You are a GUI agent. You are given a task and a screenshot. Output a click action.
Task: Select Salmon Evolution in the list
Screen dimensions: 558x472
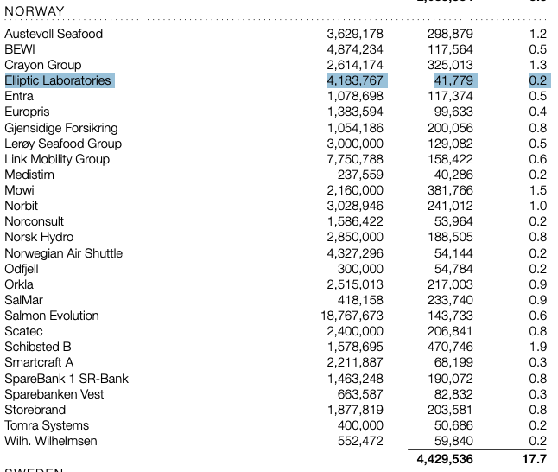(52, 316)
